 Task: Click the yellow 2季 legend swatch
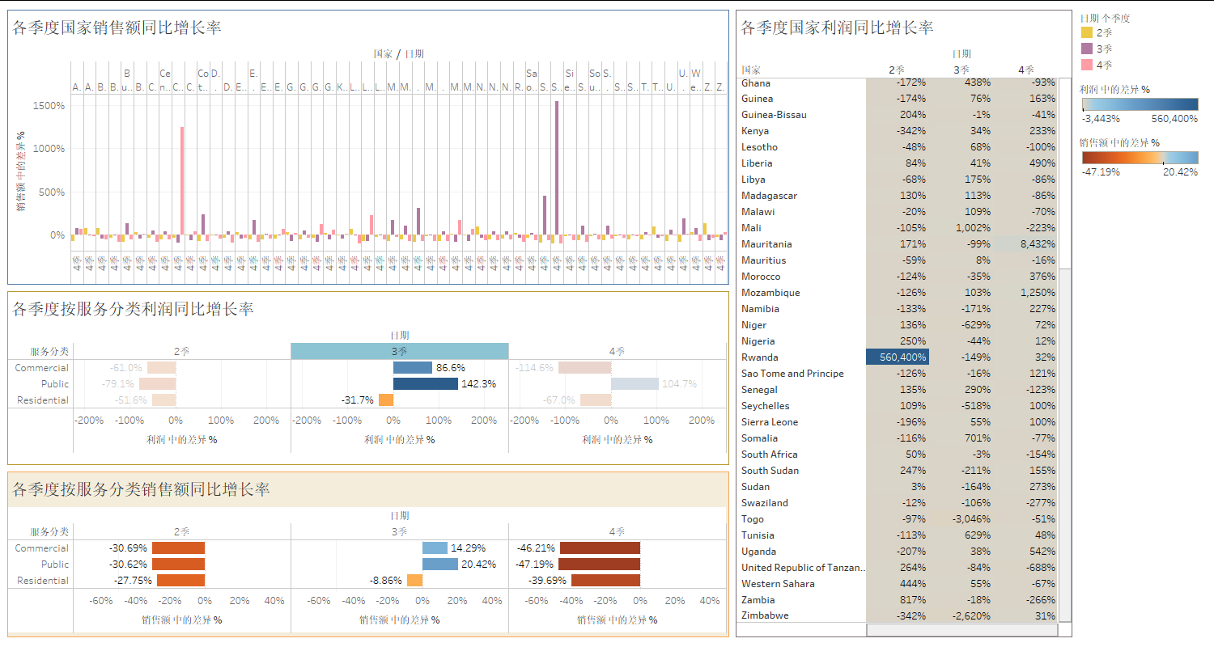[x=1086, y=32]
